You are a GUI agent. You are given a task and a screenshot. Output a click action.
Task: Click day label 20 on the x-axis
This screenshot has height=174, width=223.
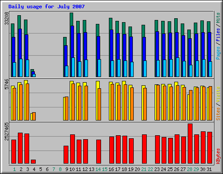tap(137, 169)
